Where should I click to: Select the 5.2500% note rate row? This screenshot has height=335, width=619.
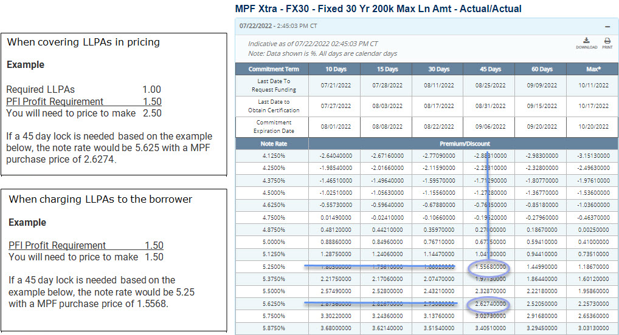[x=427, y=267]
